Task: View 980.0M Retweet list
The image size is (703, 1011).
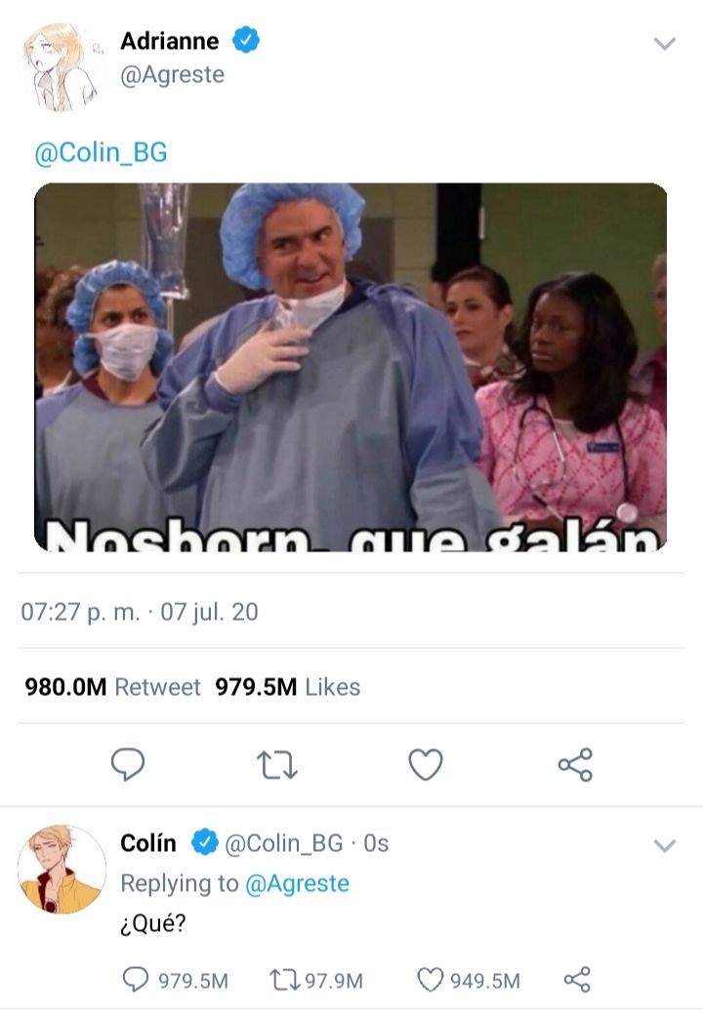Action: (113, 687)
